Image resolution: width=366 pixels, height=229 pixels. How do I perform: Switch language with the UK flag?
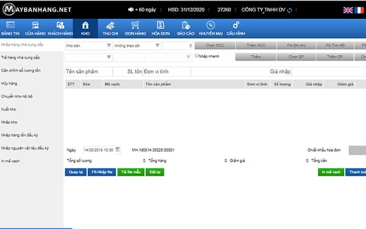tap(348, 10)
